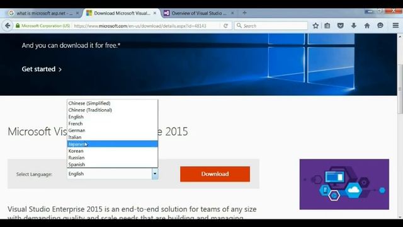Select Spanish in the language list
The height and width of the screenshot is (227, 403).
click(x=112, y=165)
